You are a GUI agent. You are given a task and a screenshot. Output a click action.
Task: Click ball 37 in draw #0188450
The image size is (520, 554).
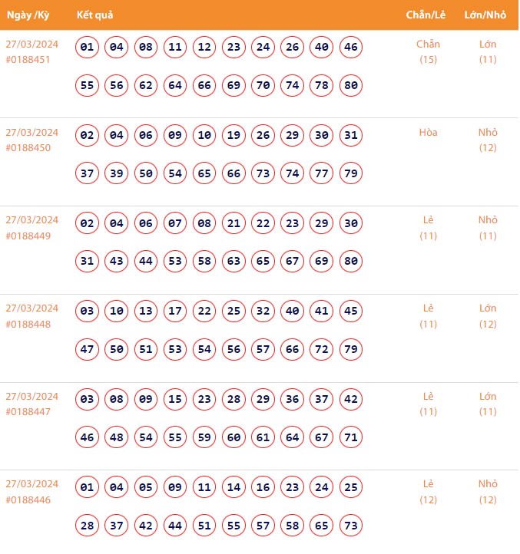point(88,173)
